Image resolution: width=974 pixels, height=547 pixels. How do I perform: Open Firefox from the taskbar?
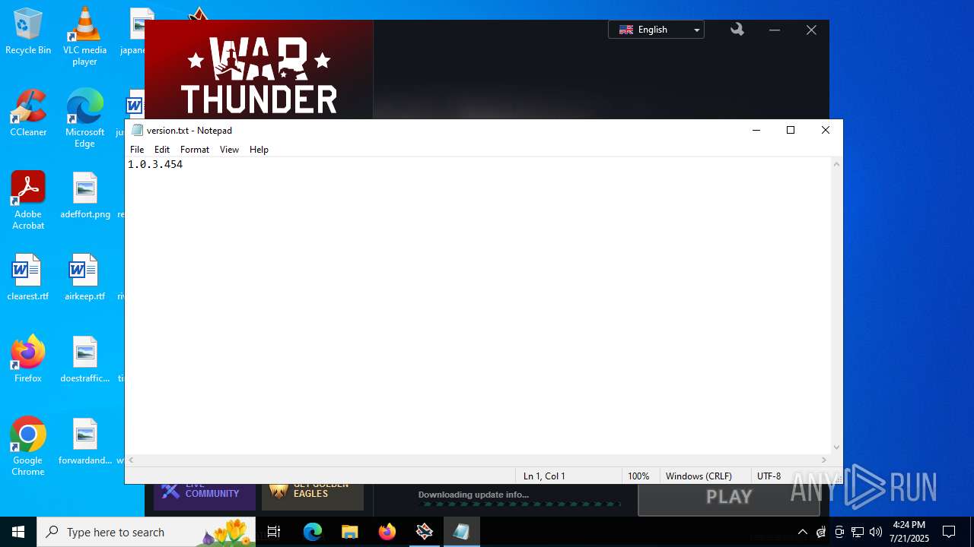[x=387, y=532]
